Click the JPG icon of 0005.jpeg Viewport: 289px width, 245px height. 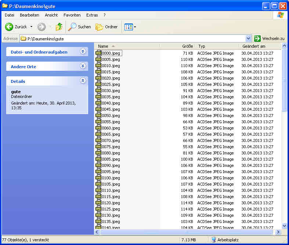98,59
